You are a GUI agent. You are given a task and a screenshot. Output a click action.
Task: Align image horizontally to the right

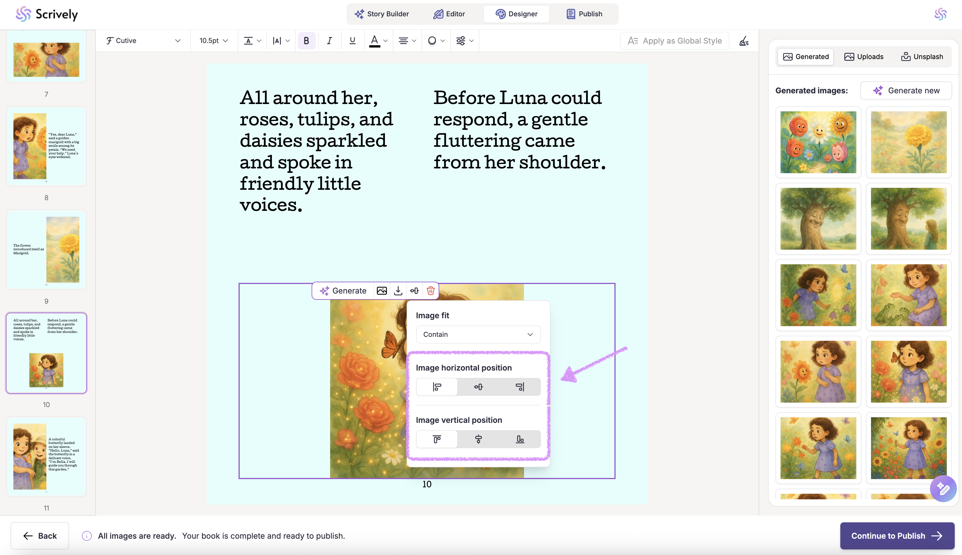click(519, 387)
